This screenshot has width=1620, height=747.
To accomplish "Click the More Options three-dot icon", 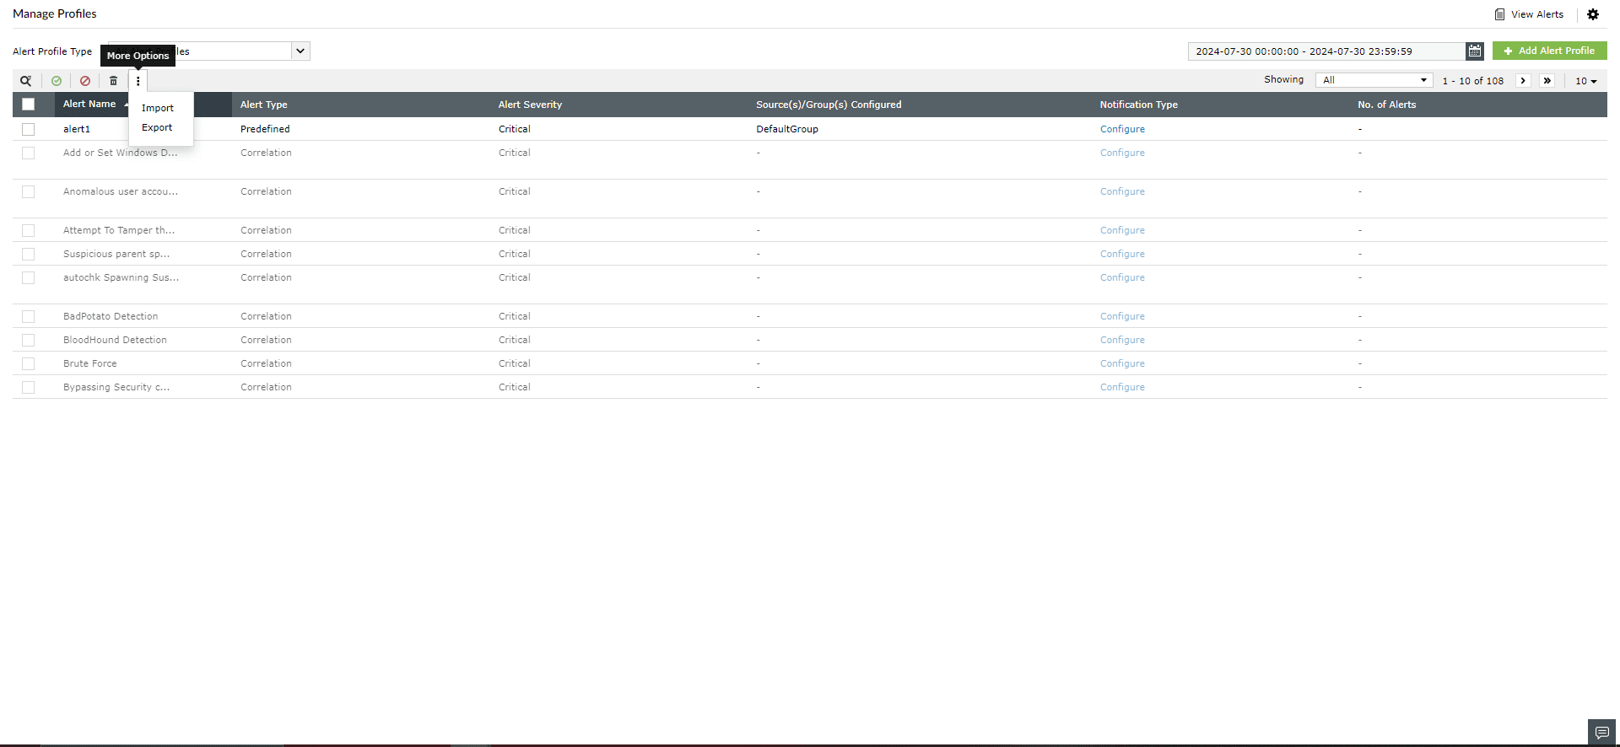I will point(138,81).
